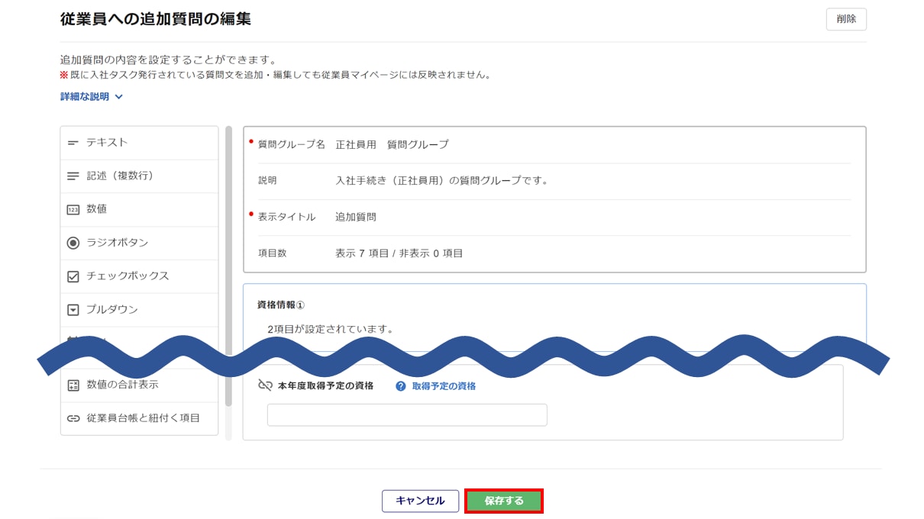Select the 数値の合計表示 icon
Image resolution: width=924 pixels, height=519 pixels.
tap(73, 385)
